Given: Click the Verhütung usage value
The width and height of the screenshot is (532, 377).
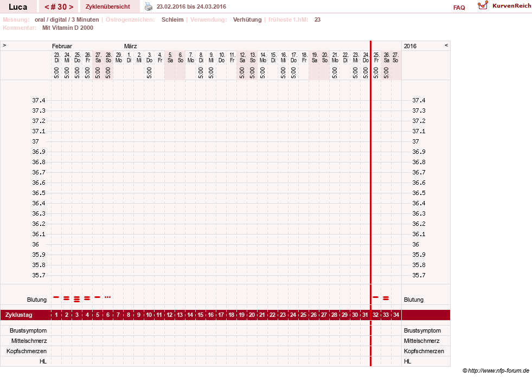Looking at the screenshot, I should (x=247, y=19).
